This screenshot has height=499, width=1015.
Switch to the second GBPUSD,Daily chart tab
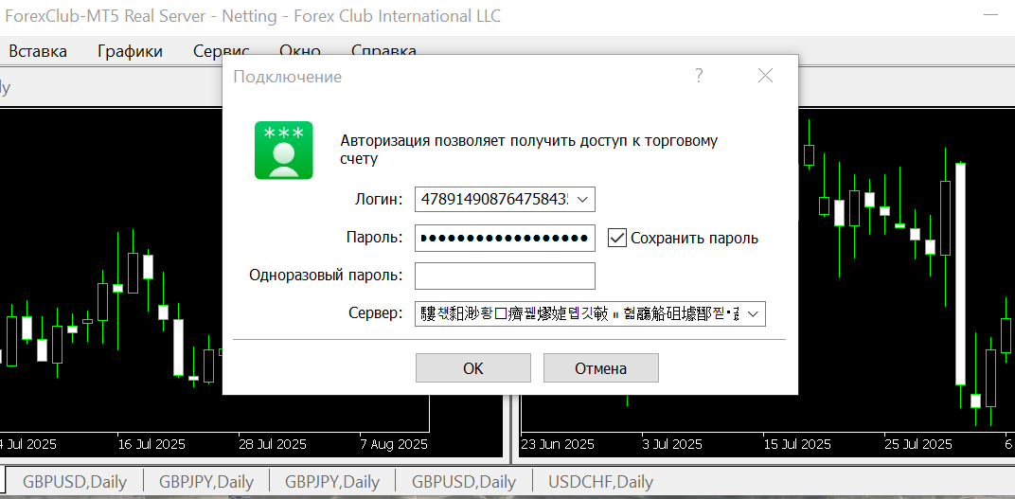pos(464,482)
